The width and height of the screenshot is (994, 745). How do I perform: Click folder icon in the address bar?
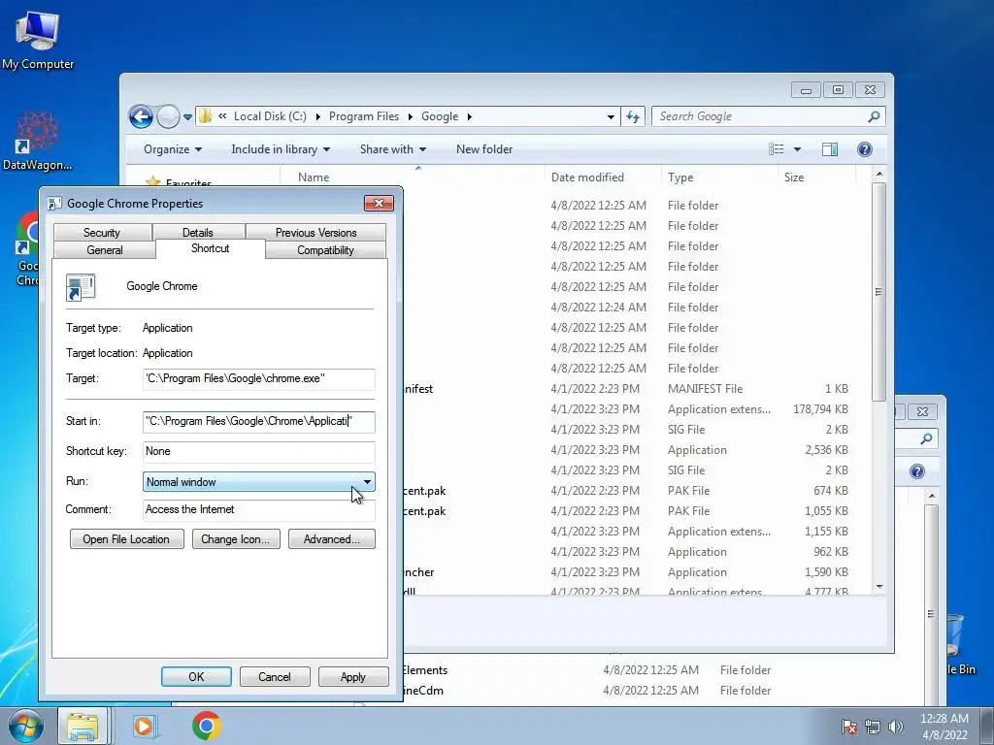click(205, 116)
